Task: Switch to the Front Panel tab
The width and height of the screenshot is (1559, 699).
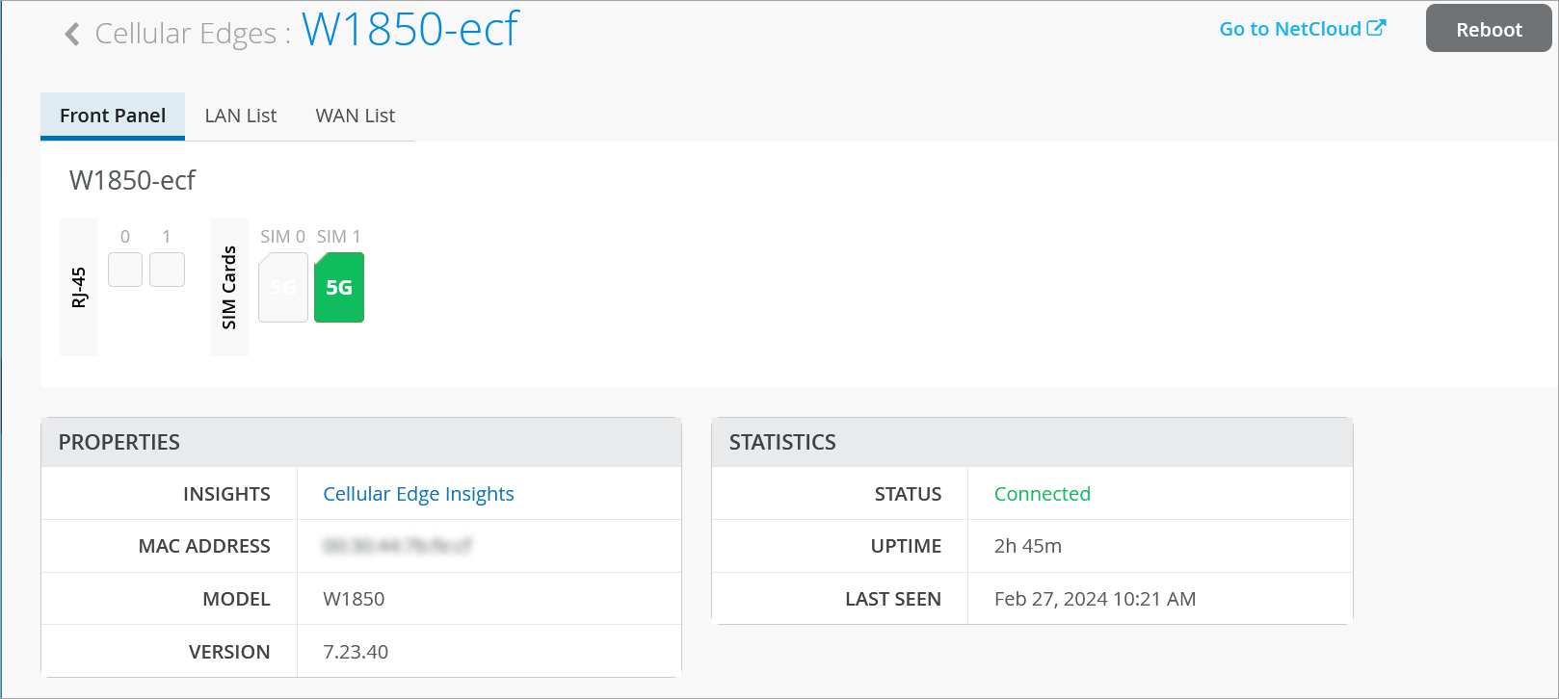Action: (x=113, y=116)
